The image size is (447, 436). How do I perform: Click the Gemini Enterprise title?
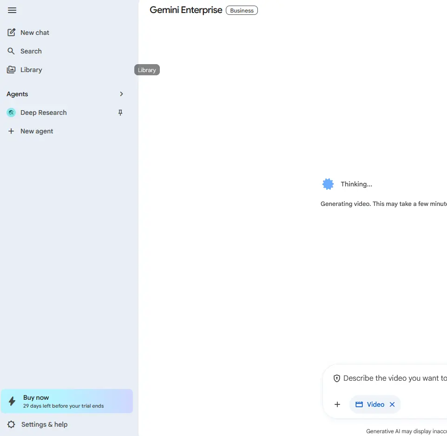tap(186, 10)
